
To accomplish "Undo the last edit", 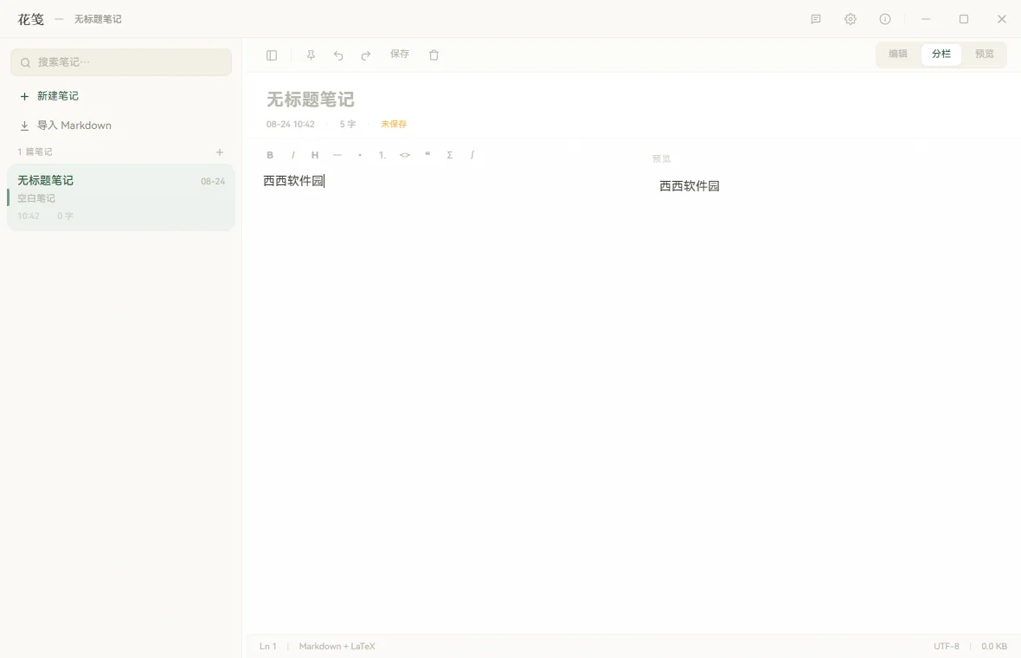I will click(338, 55).
